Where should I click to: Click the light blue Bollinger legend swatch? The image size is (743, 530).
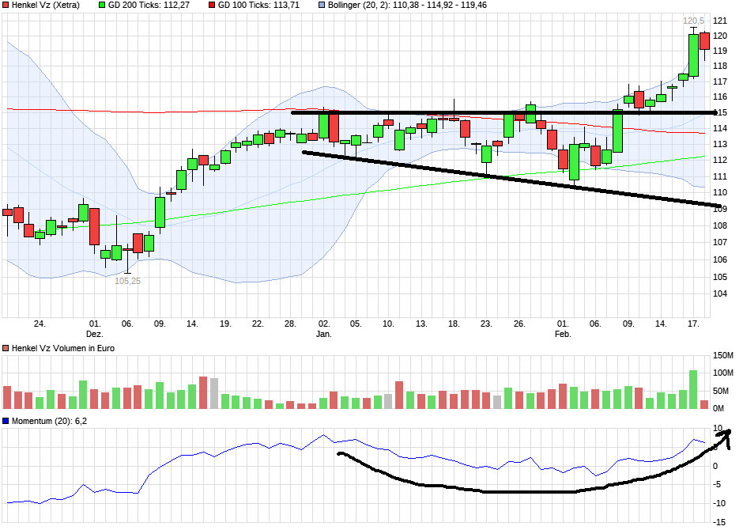point(322,6)
